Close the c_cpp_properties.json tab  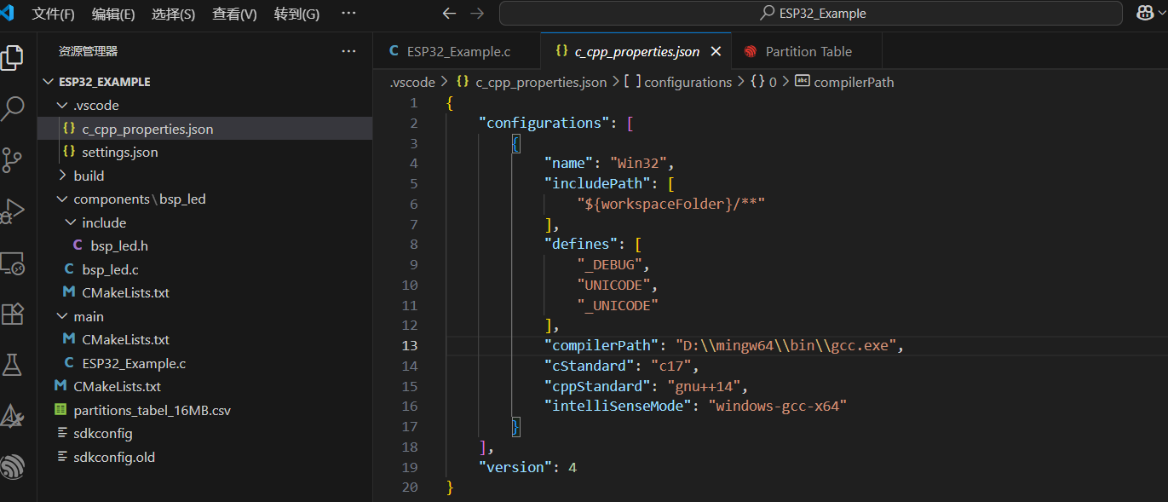716,51
